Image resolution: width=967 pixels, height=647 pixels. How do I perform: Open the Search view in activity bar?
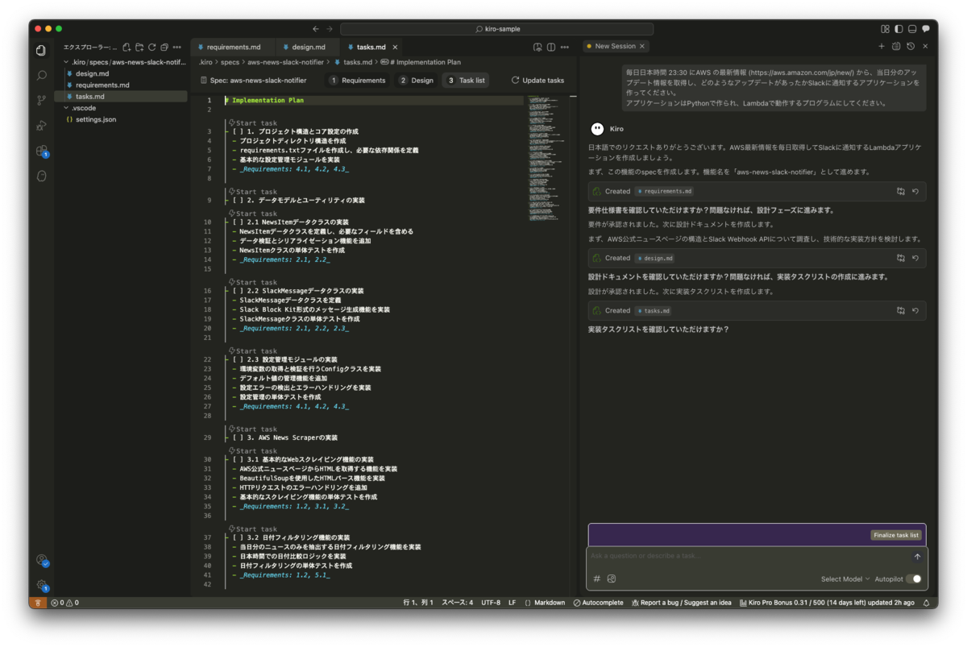point(41,75)
